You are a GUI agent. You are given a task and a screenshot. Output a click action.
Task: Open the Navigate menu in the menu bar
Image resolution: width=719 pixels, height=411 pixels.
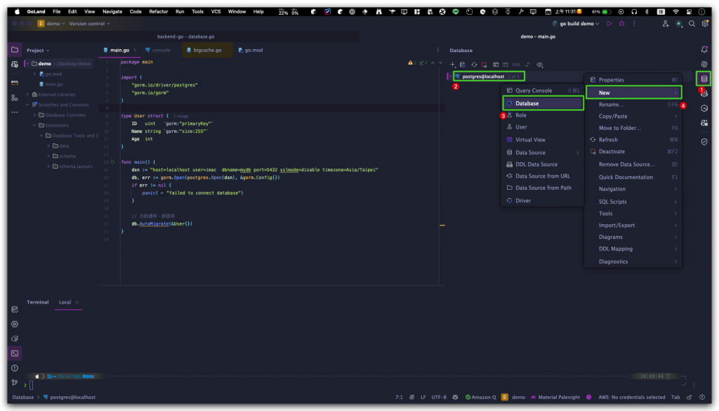pos(112,11)
